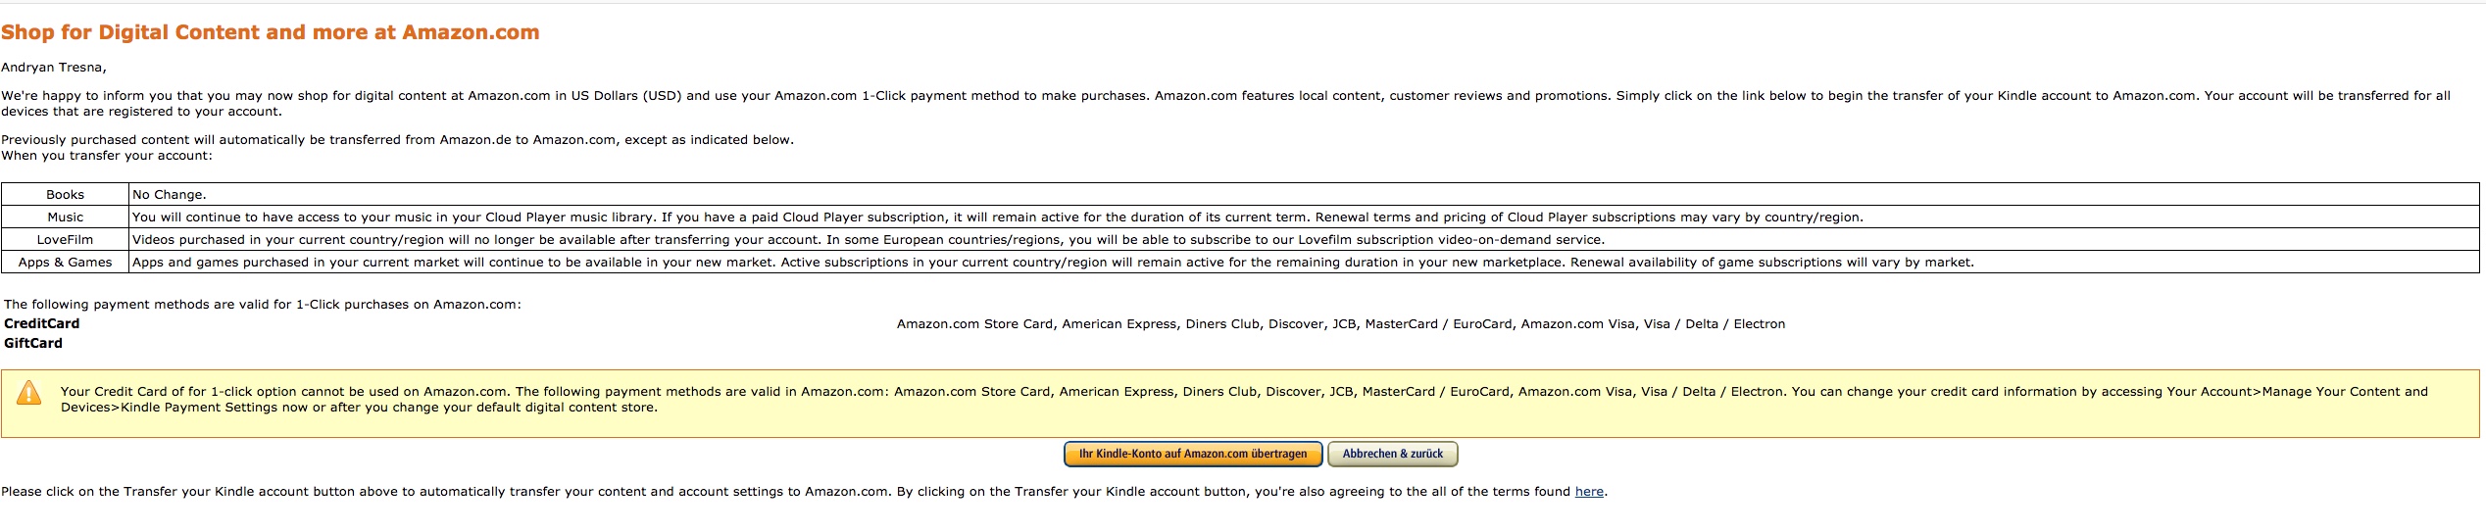Click the 'Please click on the Transfer' footer sentence
Image resolution: width=2486 pixels, height=532 pixels.
point(804,492)
